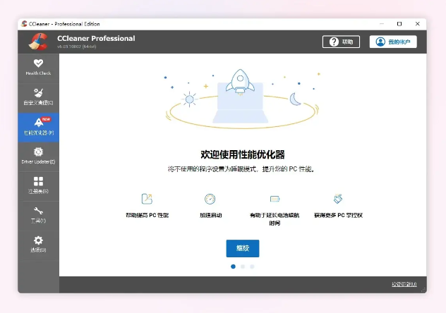
Task: Close the CCleaner window
Action: (x=417, y=24)
